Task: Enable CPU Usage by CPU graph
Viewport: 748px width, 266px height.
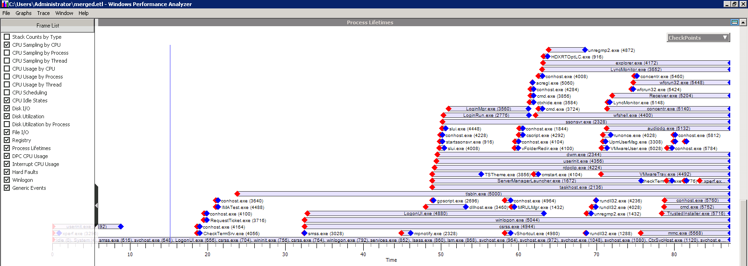Action: (x=7, y=68)
